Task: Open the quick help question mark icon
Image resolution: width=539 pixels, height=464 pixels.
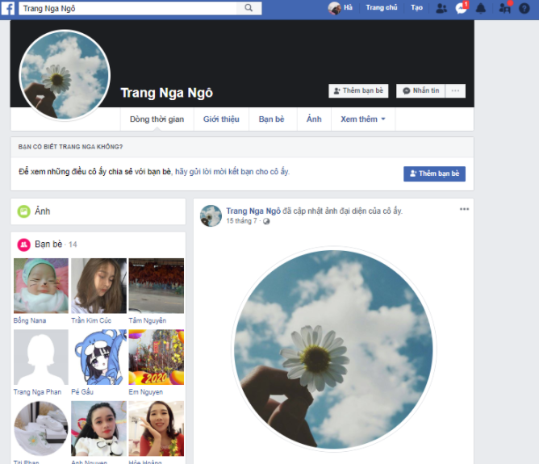Action: click(524, 8)
